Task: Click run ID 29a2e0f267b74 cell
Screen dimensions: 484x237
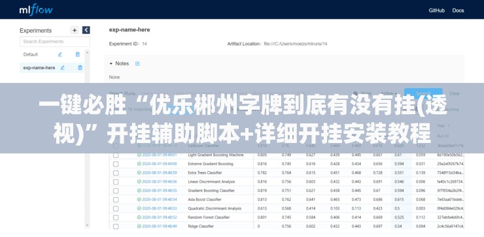Action: [451, 164]
